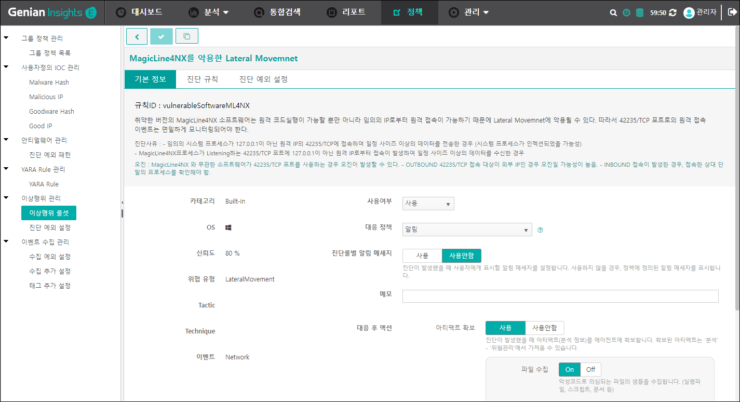The width and height of the screenshot is (740, 402).
Task: Open YARA Rule sidebar link
Action: point(44,184)
